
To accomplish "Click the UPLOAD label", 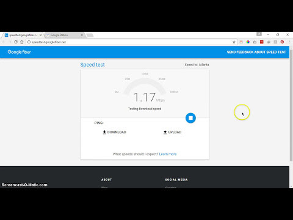I will (x=175, y=132).
